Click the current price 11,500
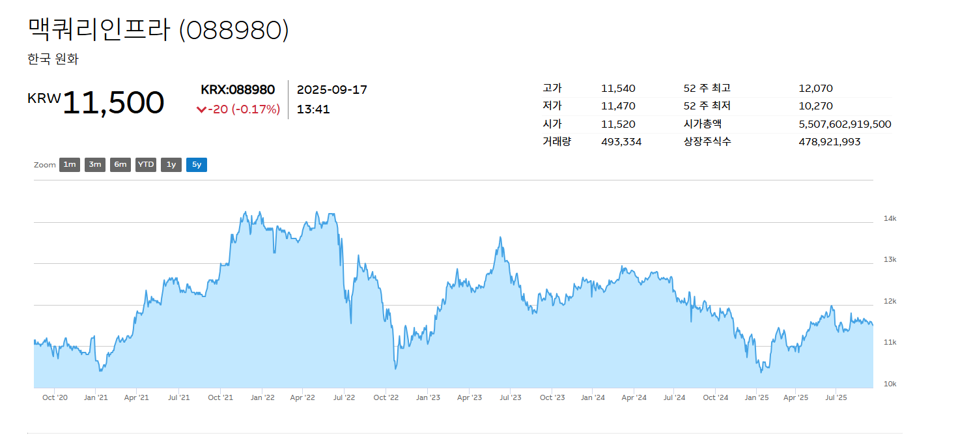The width and height of the screenshot is (971, 445). coord(113,103)
